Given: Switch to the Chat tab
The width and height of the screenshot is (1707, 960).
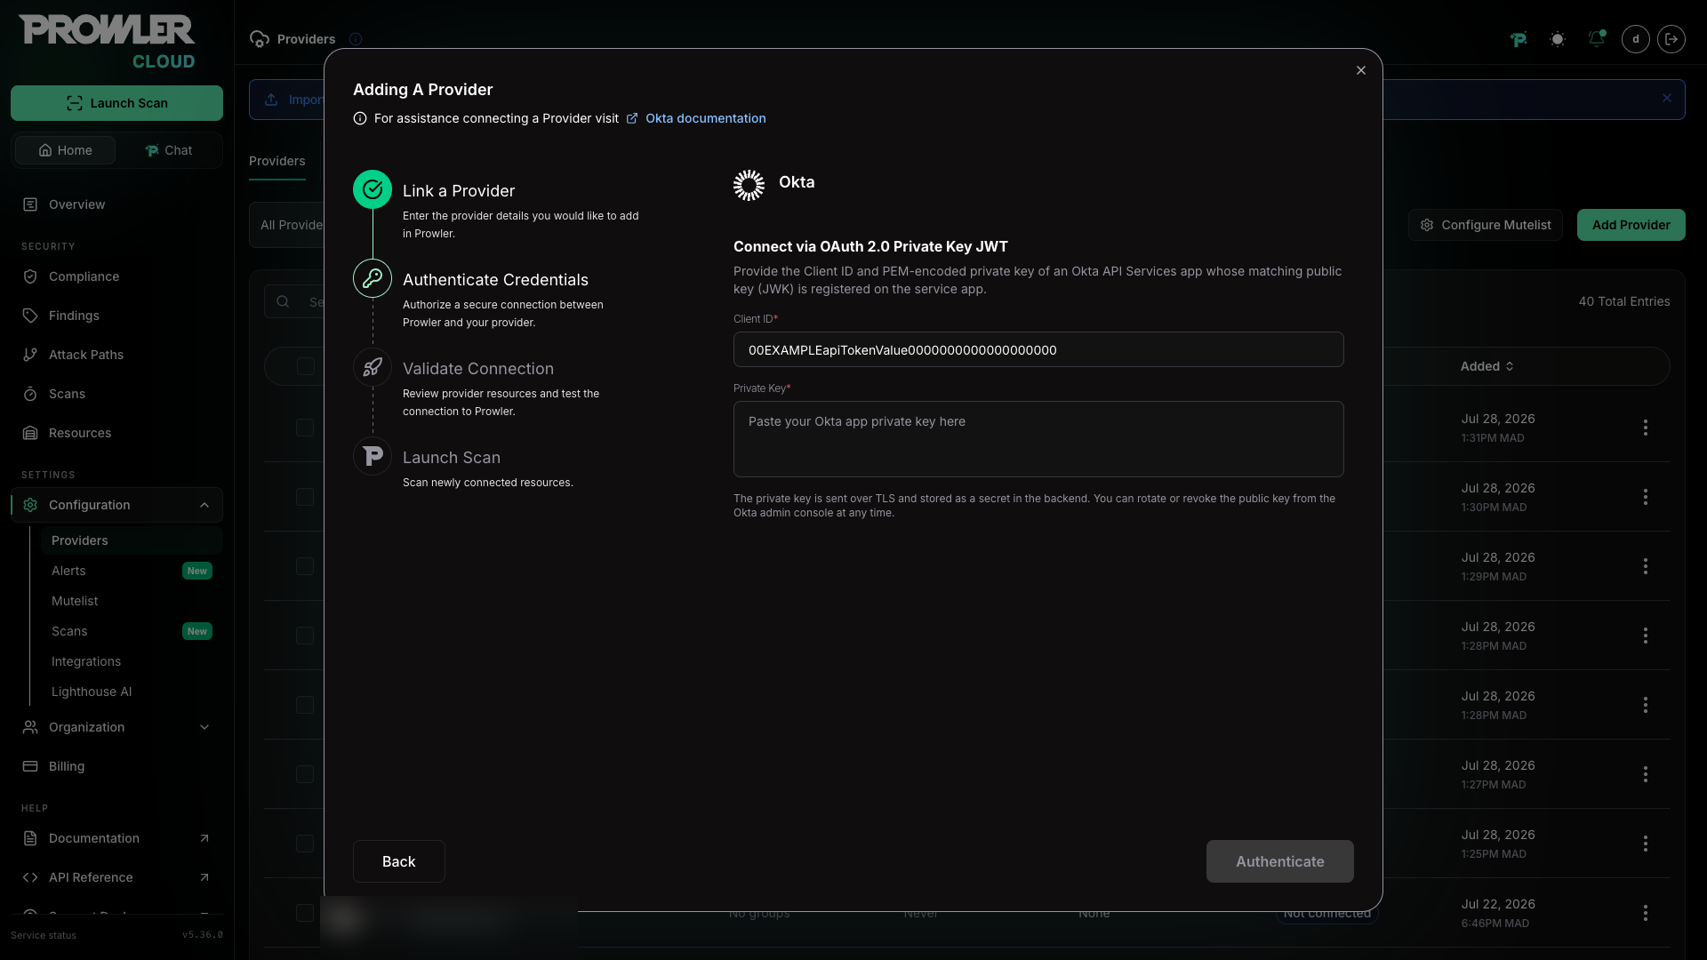Looking at the screenshot, I should (168, 150).
